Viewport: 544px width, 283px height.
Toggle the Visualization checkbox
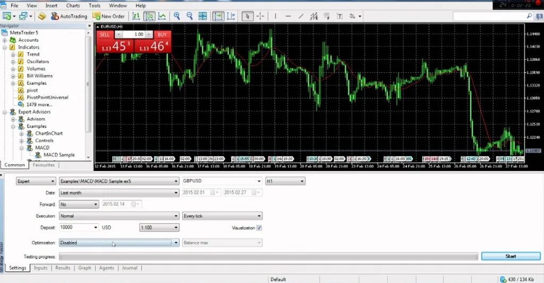[x=259, y=228]
